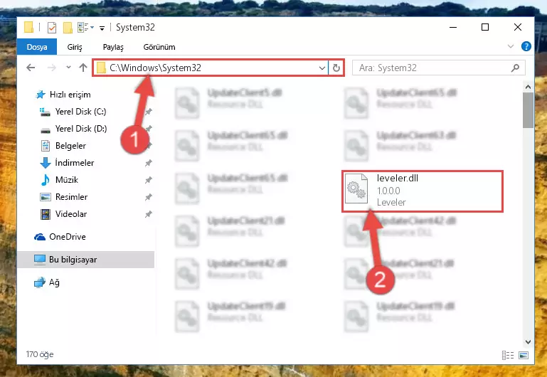Screen dimensions: 547x377
Task: Select the leveler.dll file
Action: pos(423,191)
